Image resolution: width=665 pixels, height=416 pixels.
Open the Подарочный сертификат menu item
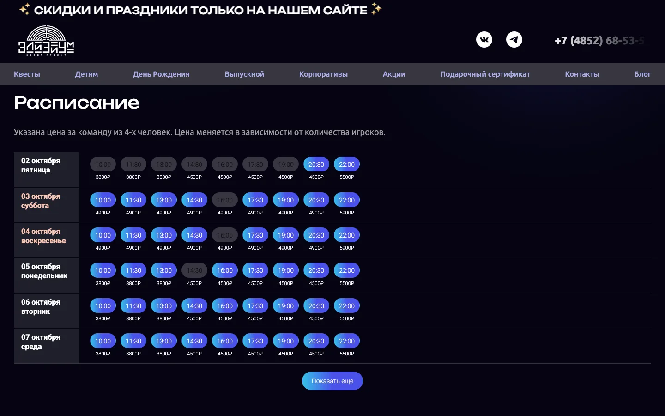tap(485, 74)
